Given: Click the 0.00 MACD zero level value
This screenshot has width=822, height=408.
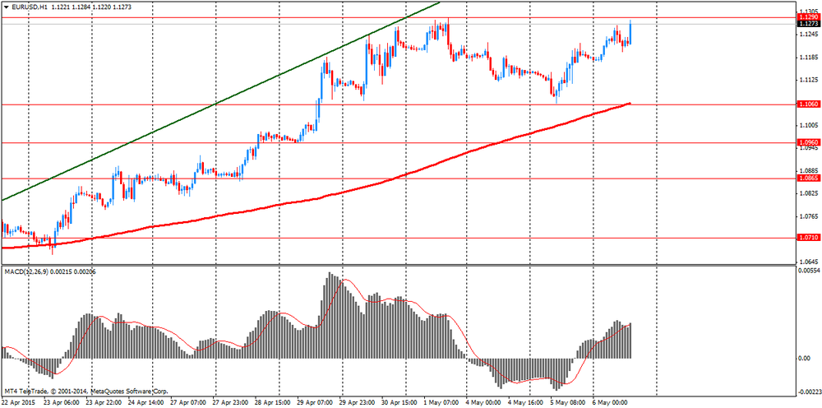Looking at the screenshot, I should pyautogui.click(x=806, y=358).
